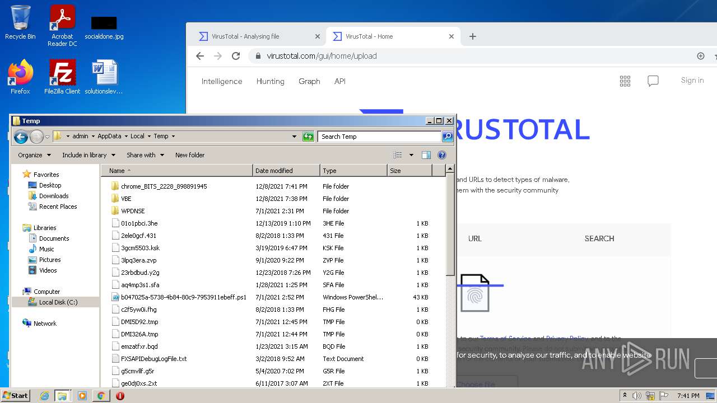Click Sign in on VirusTotal

(692, 81)
